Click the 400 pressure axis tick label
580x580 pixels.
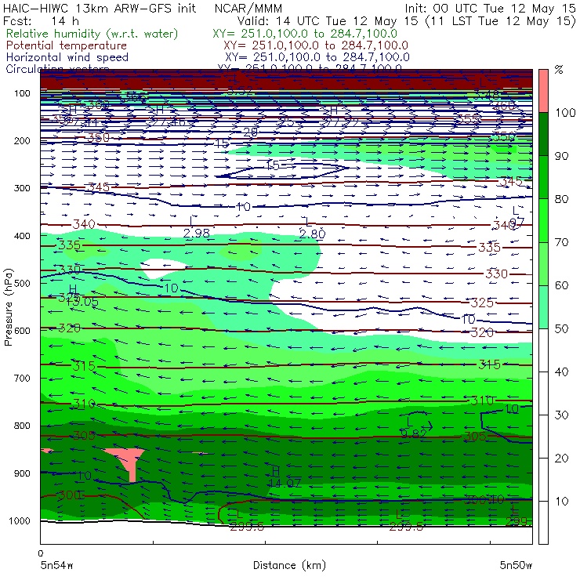(x=22, y=236)
